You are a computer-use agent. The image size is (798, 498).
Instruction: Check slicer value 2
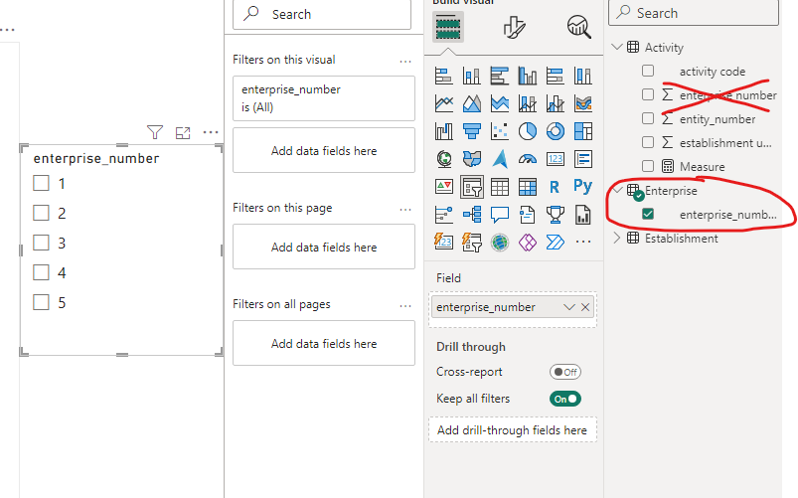pyautogui.click(x=41, y=213)
